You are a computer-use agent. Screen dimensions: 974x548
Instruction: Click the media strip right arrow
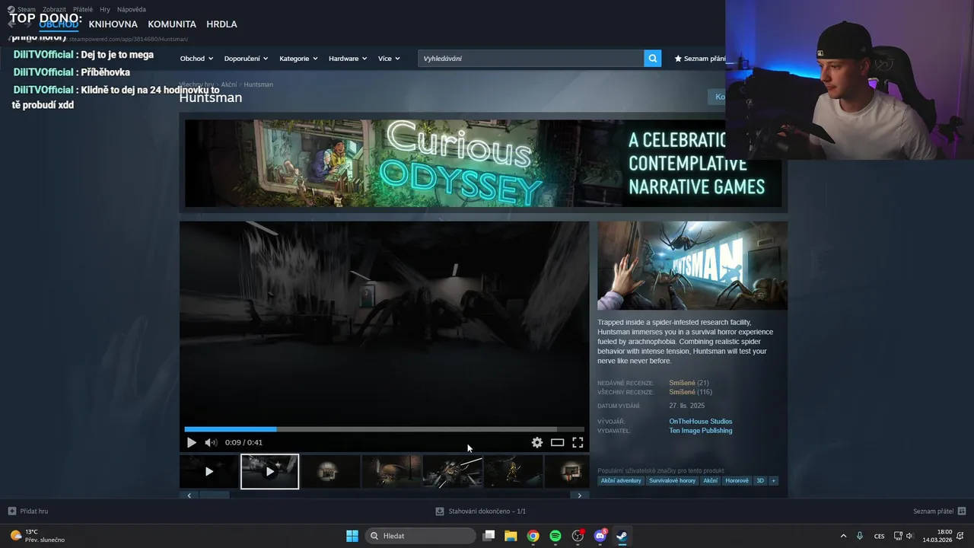(579, 495)
